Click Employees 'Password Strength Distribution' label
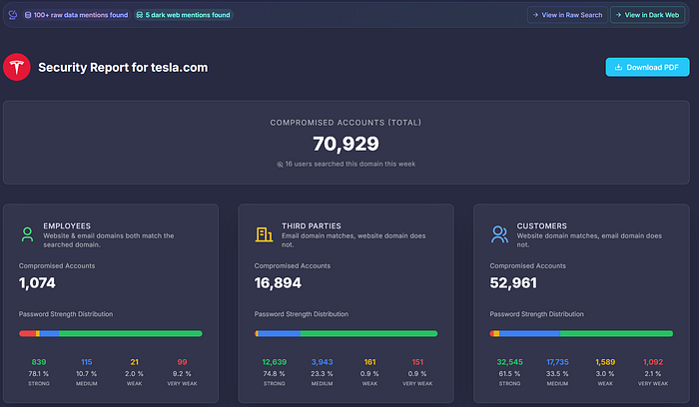This screenshot has width=699, height=407. point(66,314)
